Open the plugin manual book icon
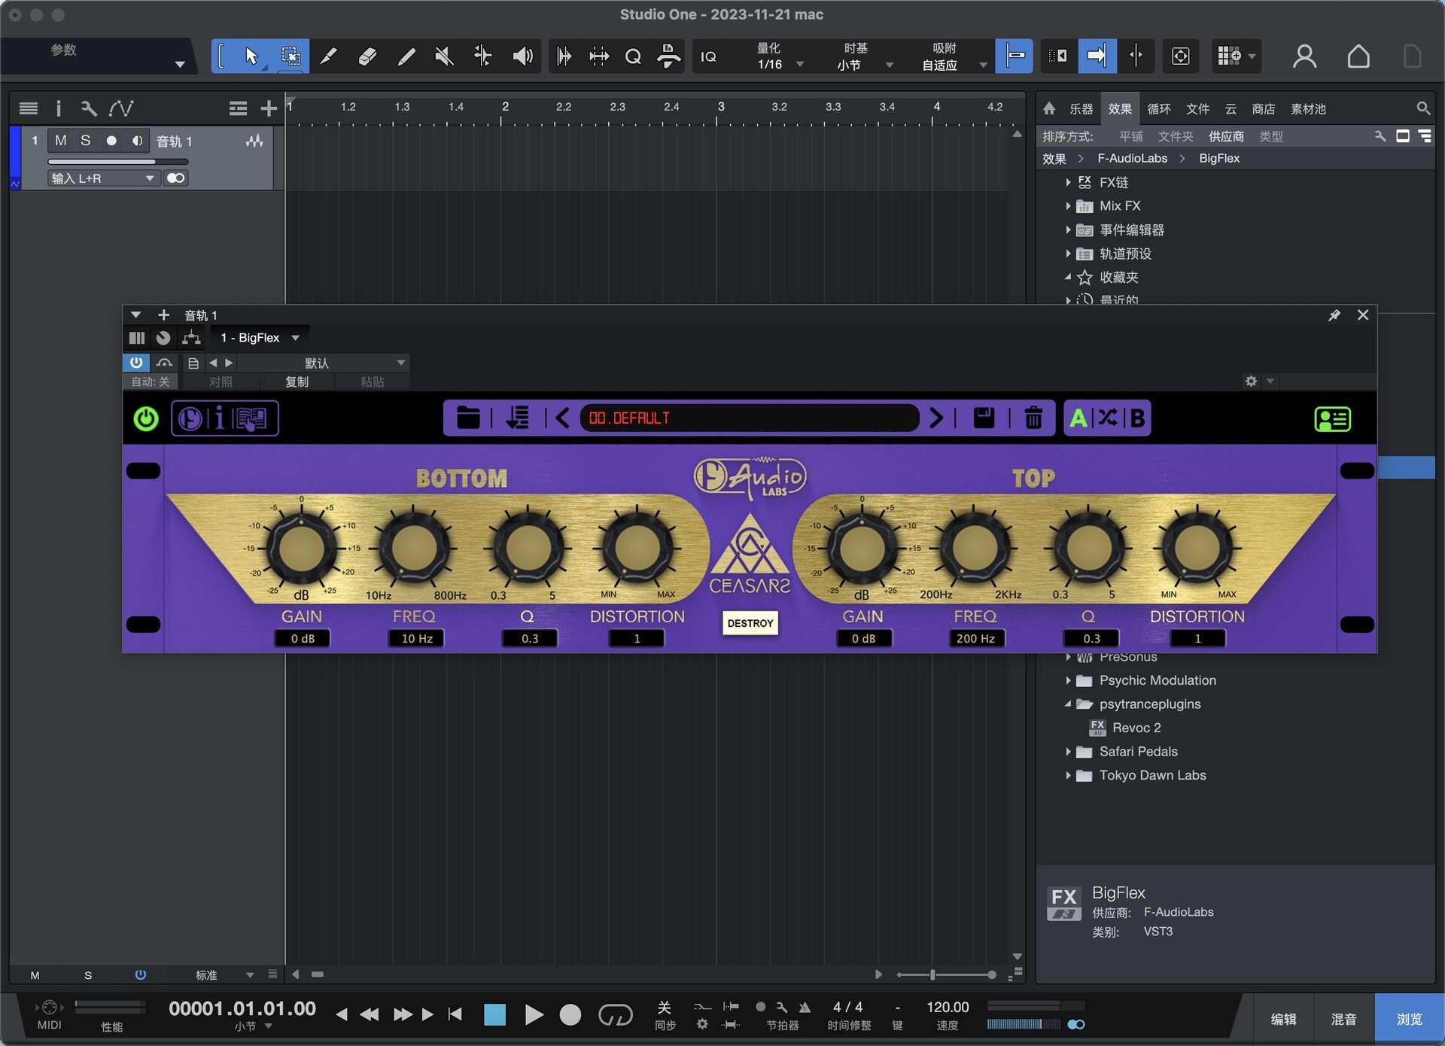 pyautogui.click(x=250, y=418)
